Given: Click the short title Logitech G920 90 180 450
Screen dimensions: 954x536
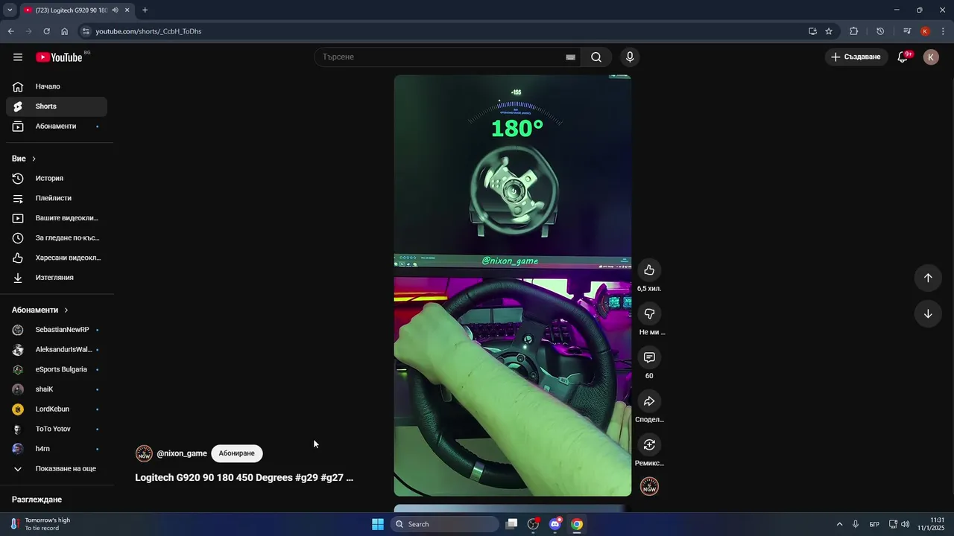Looking at the screenshot, I should point(244,478).
